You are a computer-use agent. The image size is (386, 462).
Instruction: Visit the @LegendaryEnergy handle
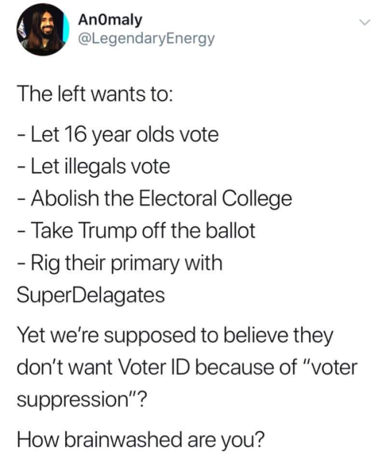[146, 39]
